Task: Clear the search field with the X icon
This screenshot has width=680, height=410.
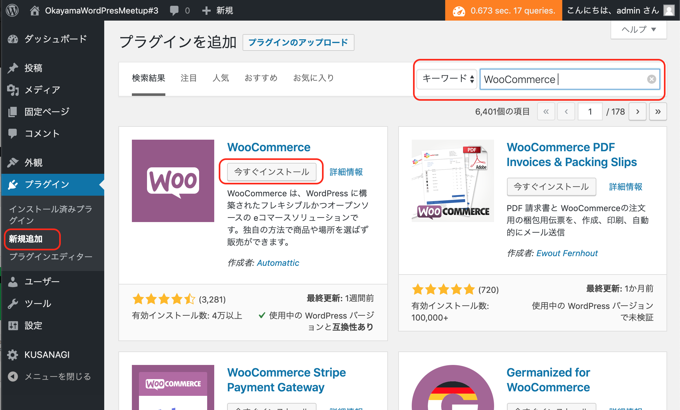Action: click(x=651, y=79)
